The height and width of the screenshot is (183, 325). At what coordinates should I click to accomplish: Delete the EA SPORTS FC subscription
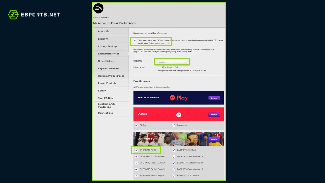(214, 139)
